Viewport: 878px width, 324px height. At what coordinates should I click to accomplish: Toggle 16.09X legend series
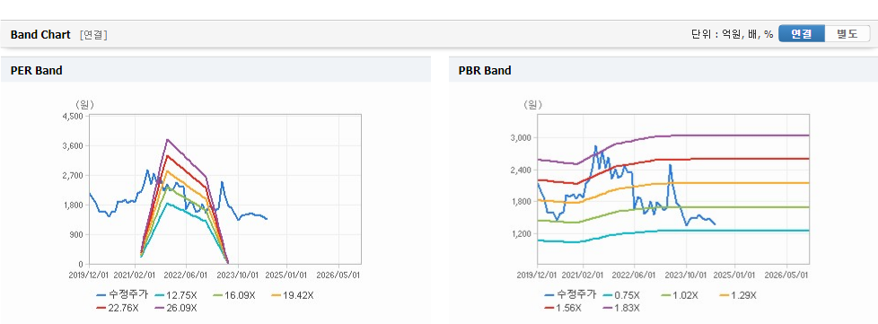click(x=233, y=295)
